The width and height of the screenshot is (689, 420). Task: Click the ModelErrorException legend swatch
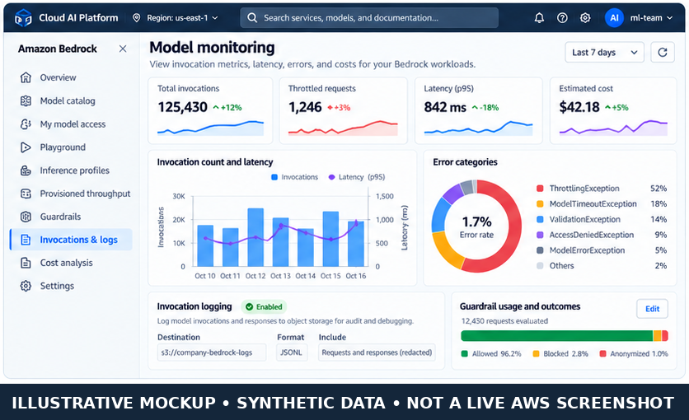click(x=540, y=250)
